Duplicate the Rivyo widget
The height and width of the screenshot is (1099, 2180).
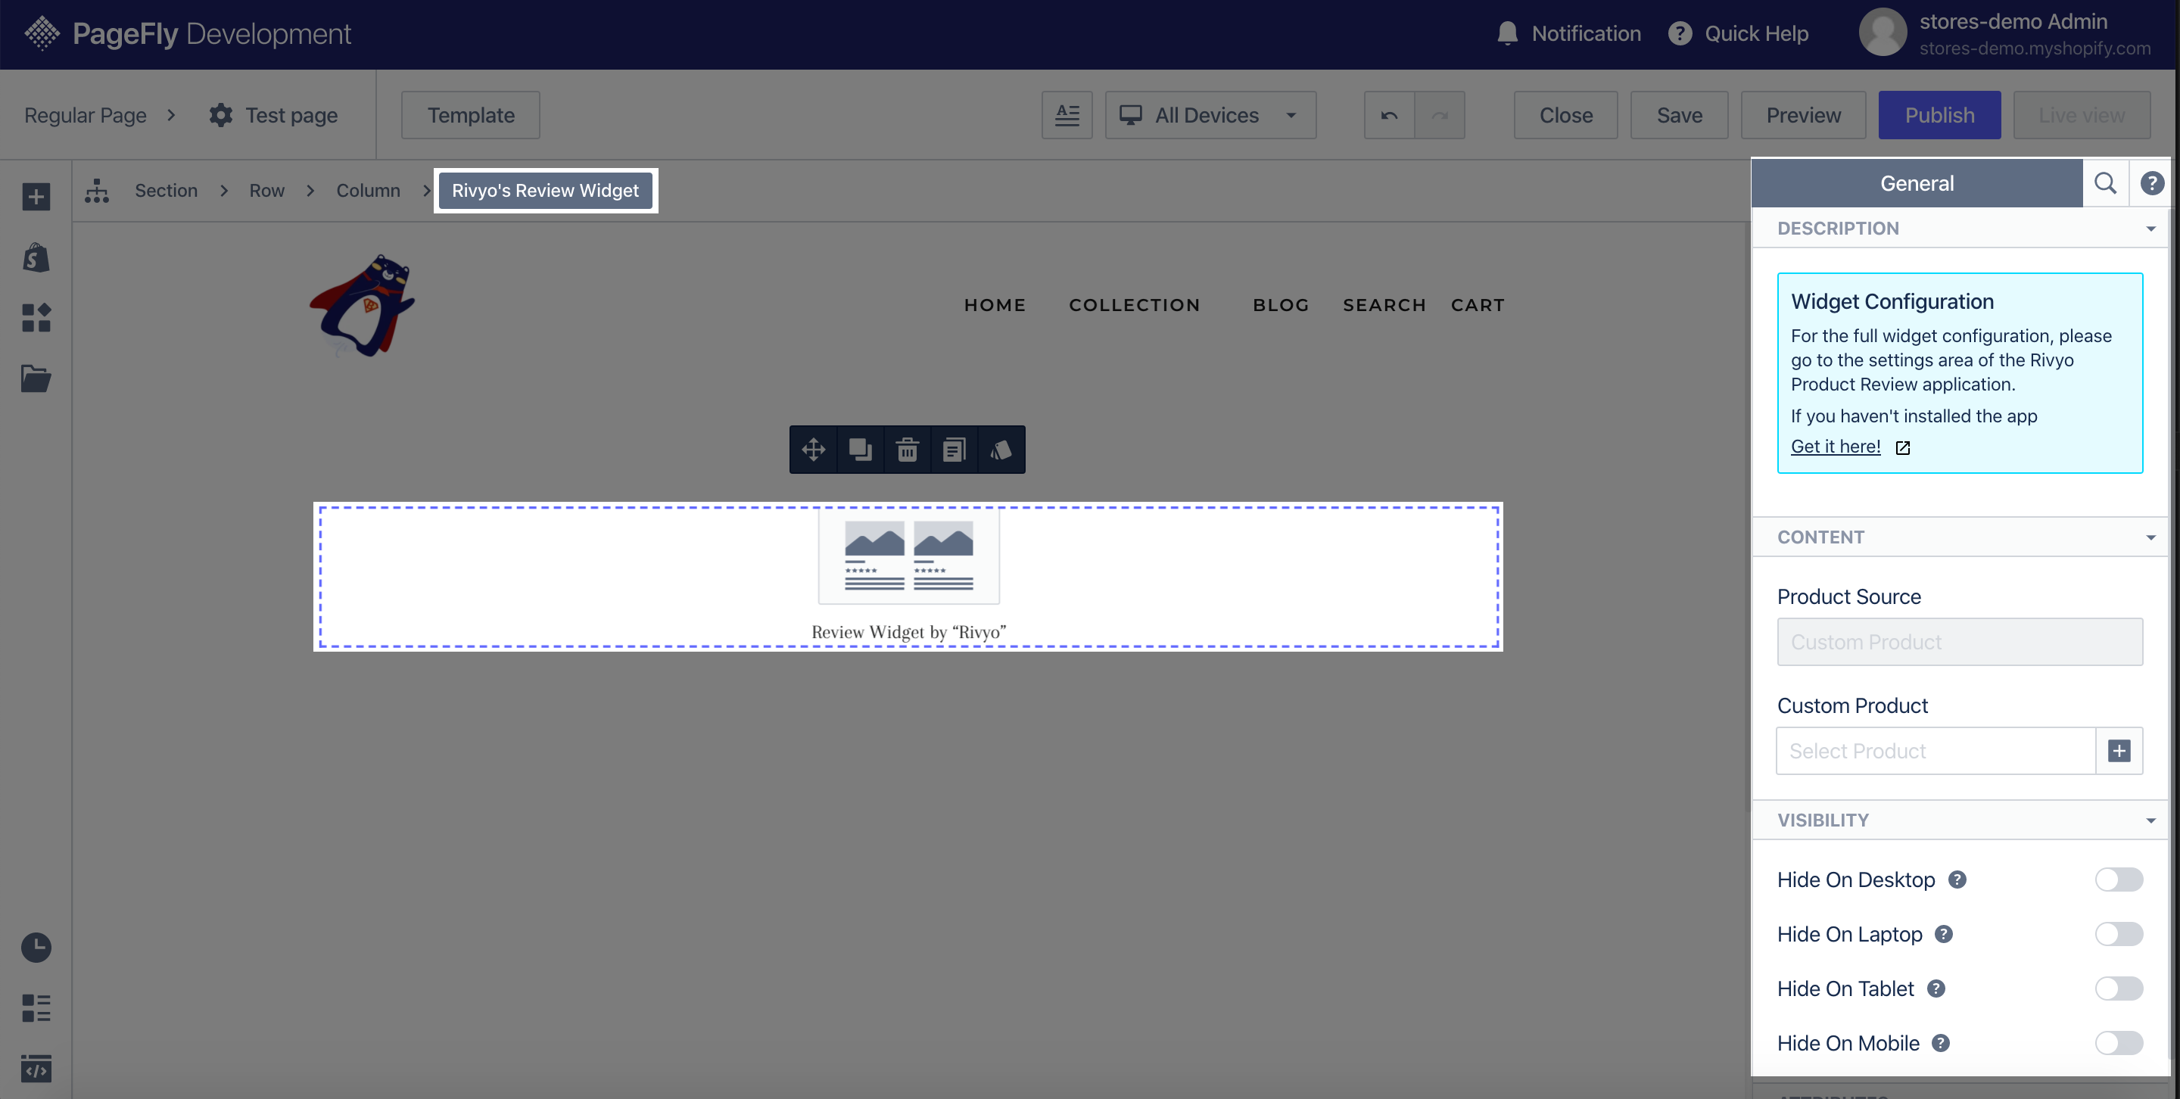tap(860, 450)
